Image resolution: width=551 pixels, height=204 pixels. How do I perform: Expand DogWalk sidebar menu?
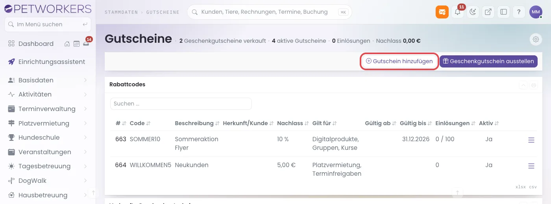(x=48, y=180)
